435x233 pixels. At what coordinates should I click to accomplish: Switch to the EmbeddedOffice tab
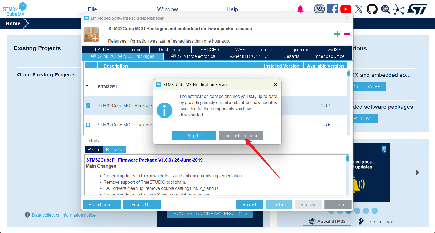pyautogui.click(x=328, y=56)
